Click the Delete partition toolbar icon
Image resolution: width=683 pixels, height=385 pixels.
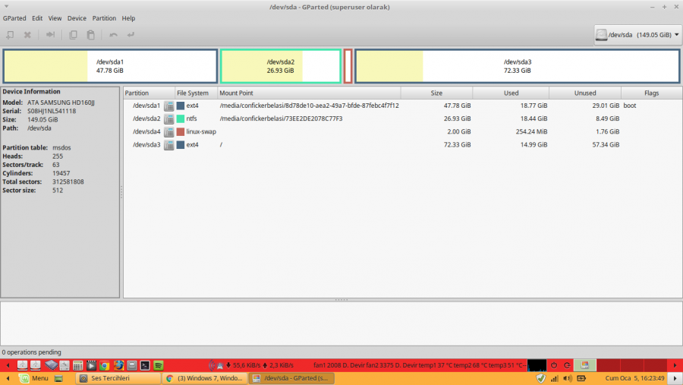point(27,35)
